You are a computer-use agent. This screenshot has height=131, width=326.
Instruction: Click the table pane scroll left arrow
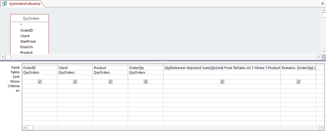3,56
